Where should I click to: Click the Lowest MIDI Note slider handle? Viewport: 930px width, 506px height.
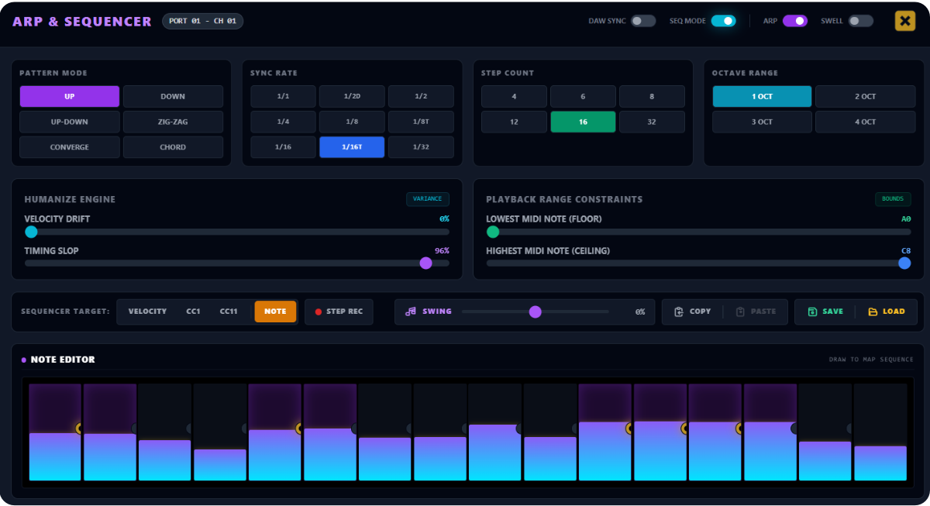pos(493,231)
